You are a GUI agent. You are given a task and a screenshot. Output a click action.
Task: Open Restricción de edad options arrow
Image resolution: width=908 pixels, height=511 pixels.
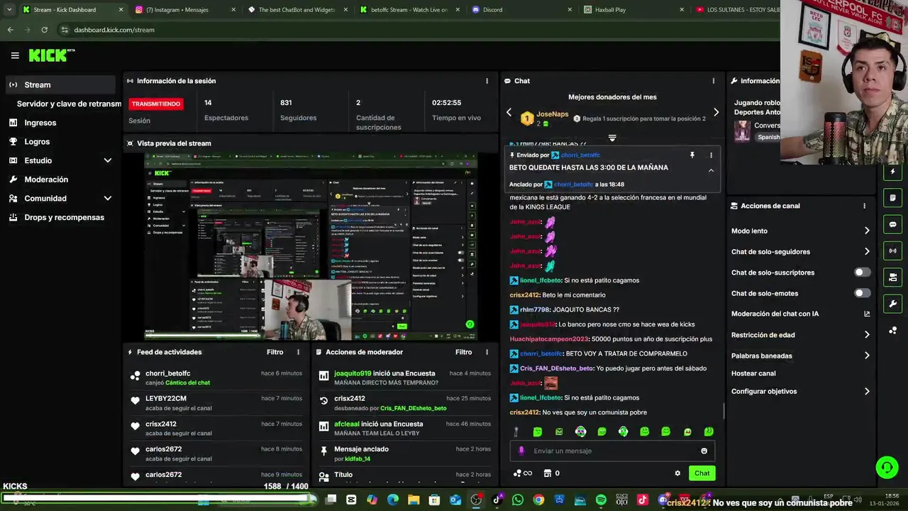867,335
